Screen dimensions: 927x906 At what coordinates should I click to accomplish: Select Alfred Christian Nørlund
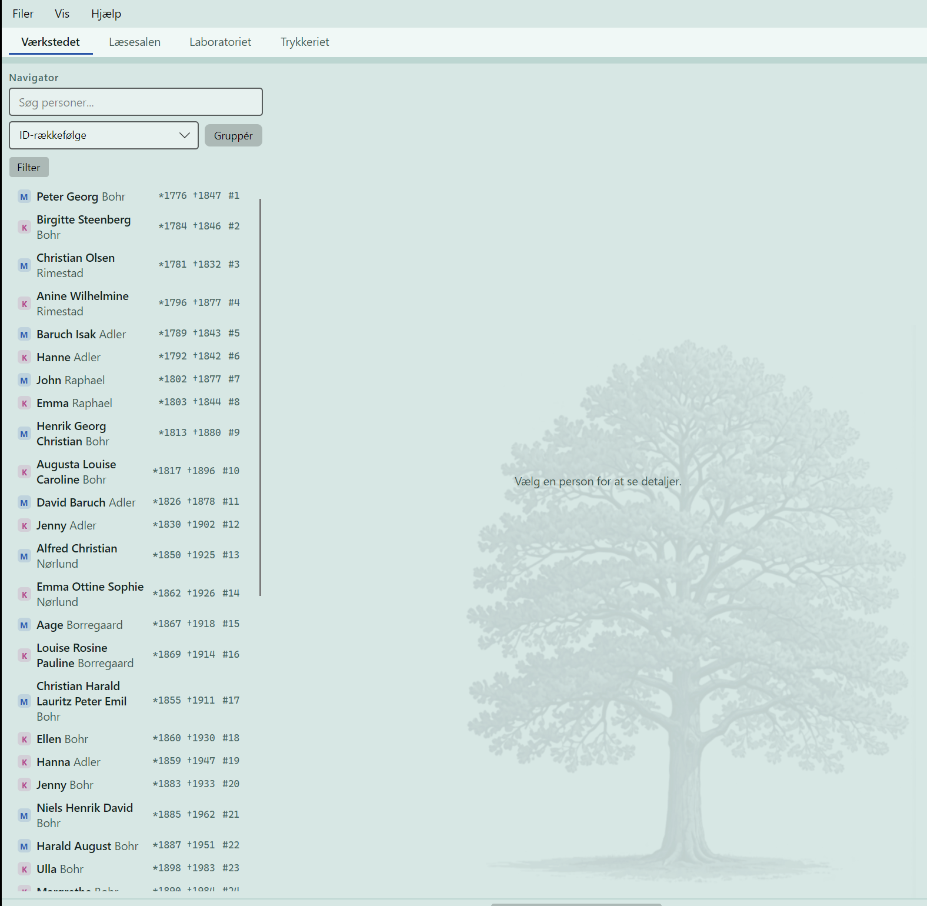(130, 556)
